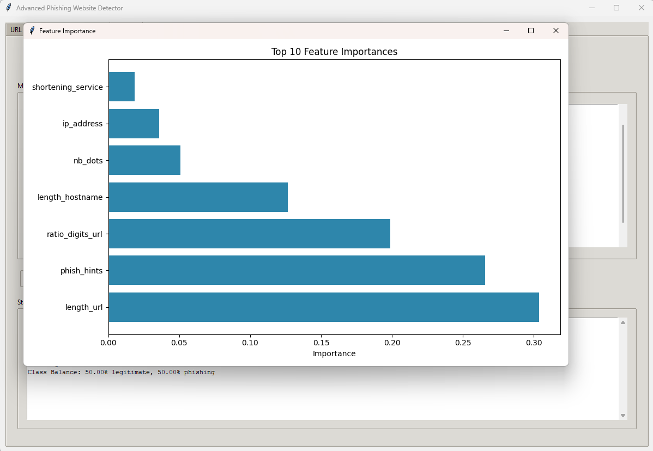This screenshot has width=653, height=451.
Task: Click the ratio_digits_url bar
Action: [249, 234]
